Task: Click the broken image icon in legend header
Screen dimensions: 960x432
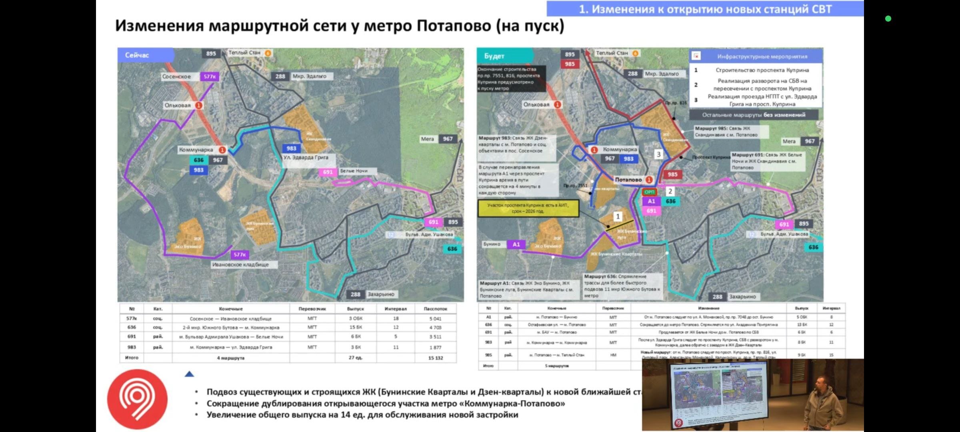Action: pos(696,56)
